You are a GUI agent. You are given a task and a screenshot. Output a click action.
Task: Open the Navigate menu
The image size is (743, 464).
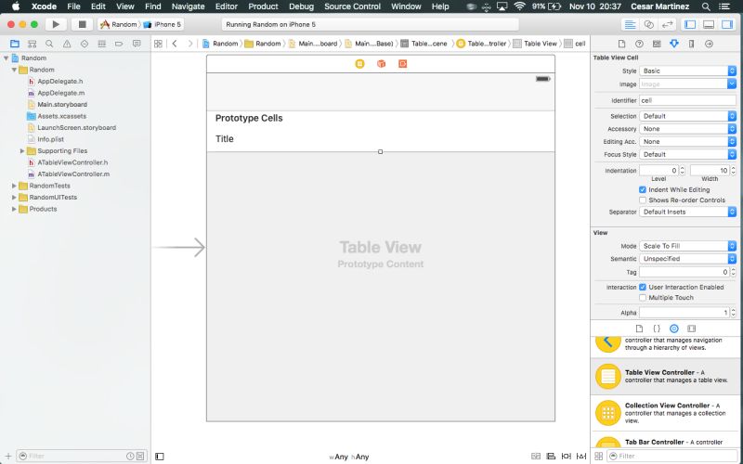coord(189,6)
